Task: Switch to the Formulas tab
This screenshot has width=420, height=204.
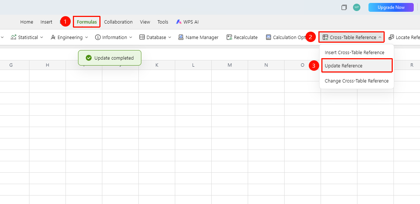Action: pos(87,22)
